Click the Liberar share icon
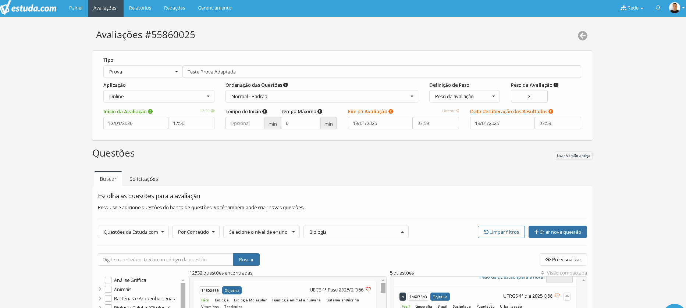 click(457, 111)
